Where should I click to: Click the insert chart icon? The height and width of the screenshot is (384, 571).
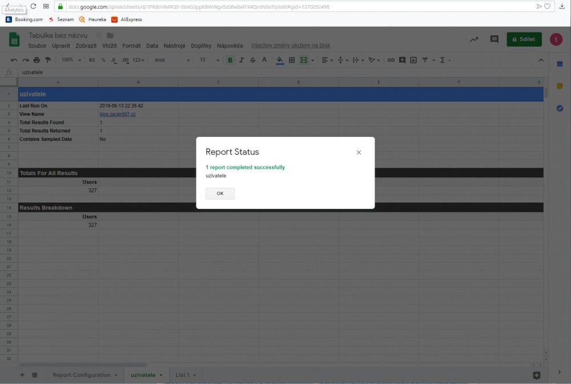pyautogui.click(x=413, y=60)
